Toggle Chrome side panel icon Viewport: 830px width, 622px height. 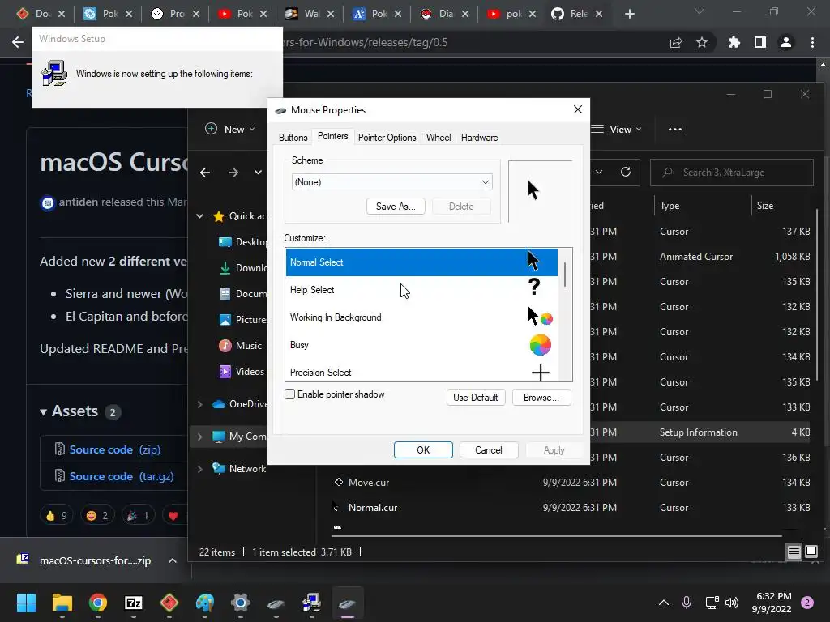coord(760,42)
